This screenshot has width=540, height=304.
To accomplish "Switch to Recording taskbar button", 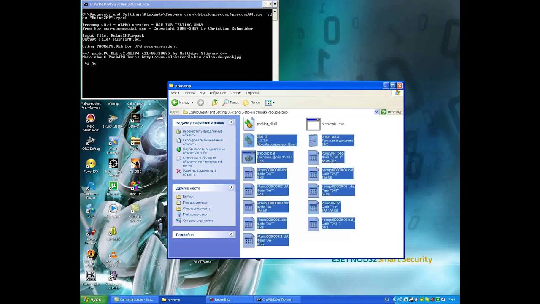I will point(230,299).
